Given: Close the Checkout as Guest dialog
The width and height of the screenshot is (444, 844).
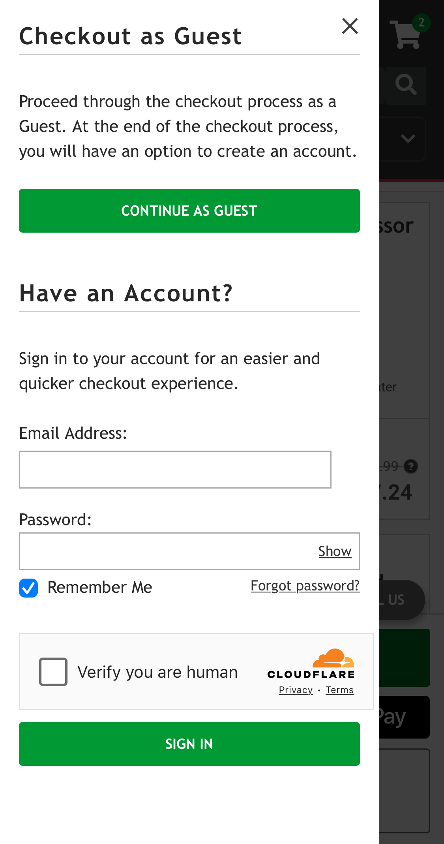Looking at the screenshot, I should 350,26.
